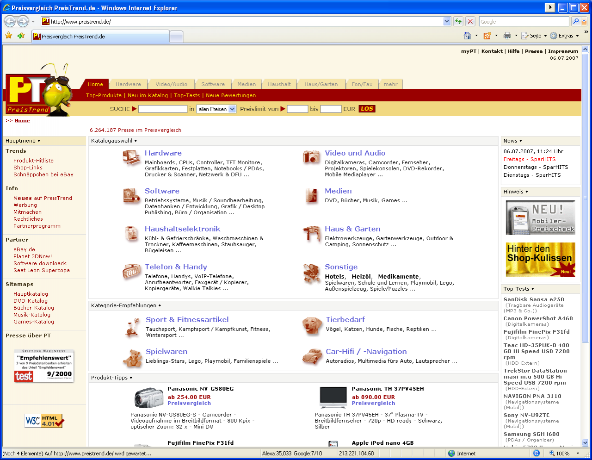Click the Print toolbar icon
Viewport: 592px width, 460px height.
(507, 36)
